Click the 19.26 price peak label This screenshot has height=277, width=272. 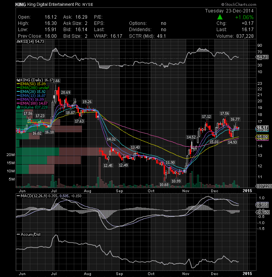(87, 102)
